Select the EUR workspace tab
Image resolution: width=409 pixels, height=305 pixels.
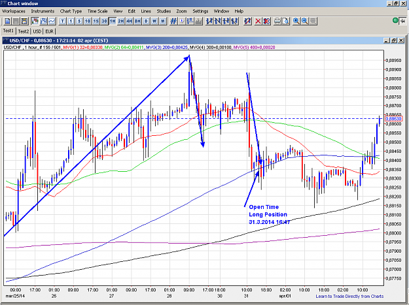coord(49,31)
